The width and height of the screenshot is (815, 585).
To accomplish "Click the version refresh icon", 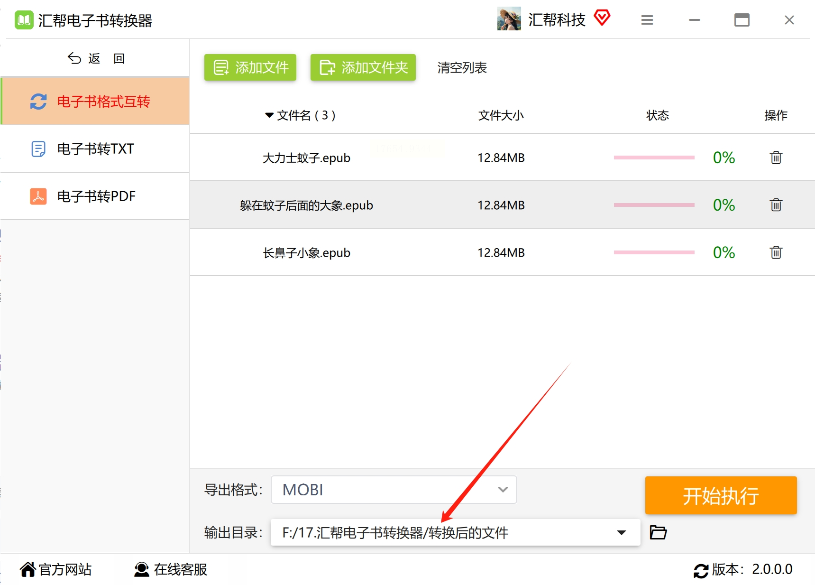I will (x=701, y=570).
